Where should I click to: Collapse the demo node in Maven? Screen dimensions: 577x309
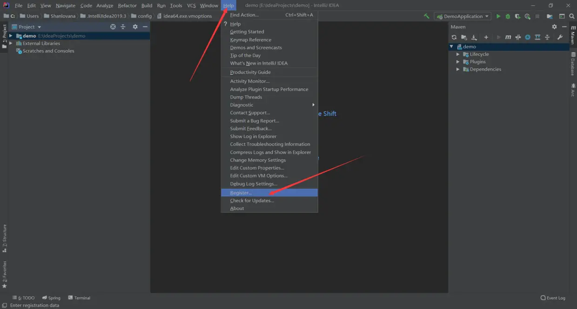[x=452, y=46]
